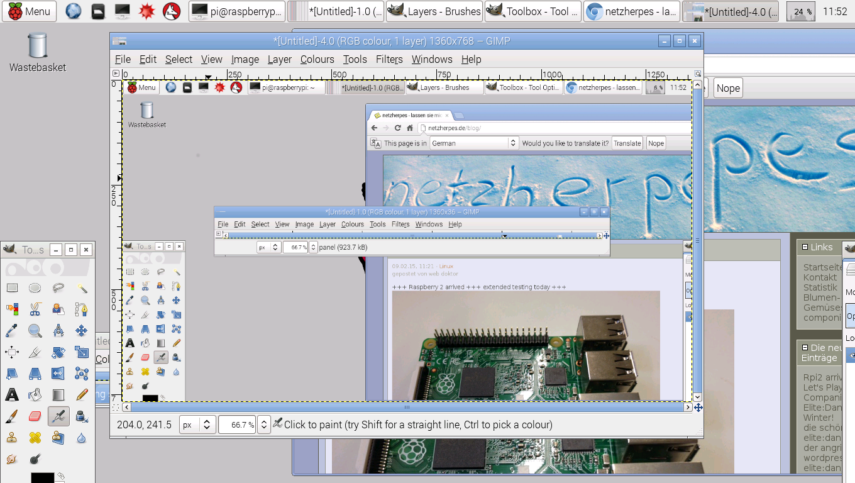The height and width of the screenshot is (483, 855).
Task: Select the Heal tool
Action: tap(35, 437)
